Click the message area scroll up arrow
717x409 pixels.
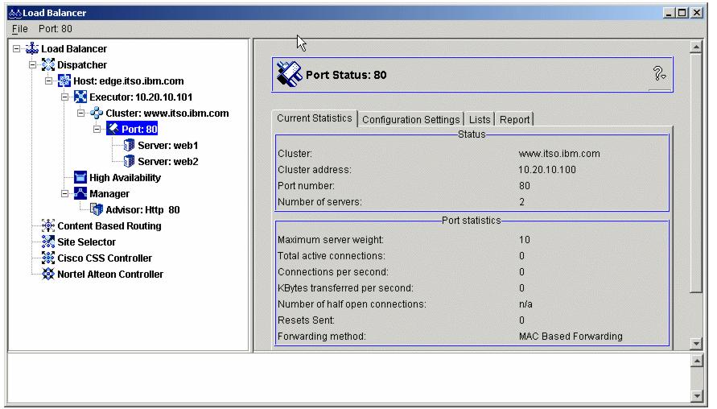tap(696, 361)
